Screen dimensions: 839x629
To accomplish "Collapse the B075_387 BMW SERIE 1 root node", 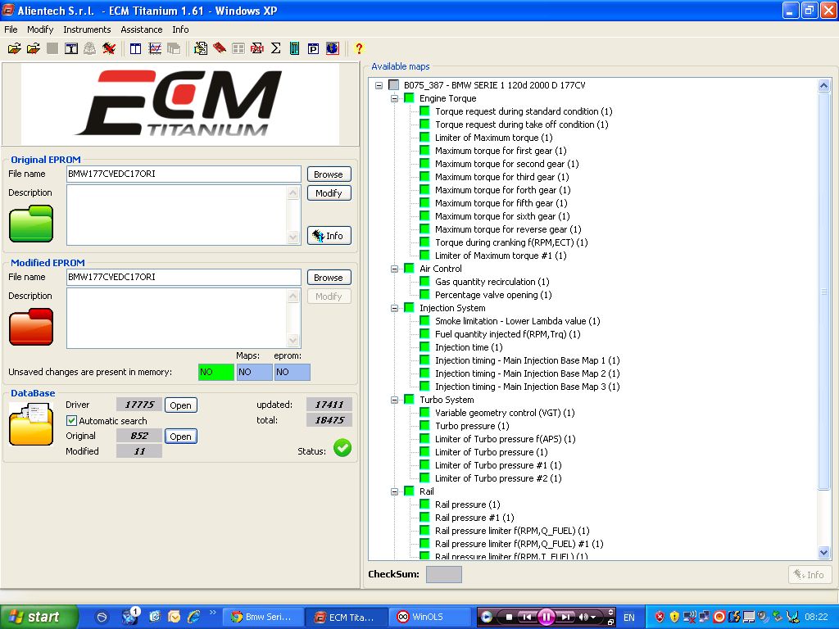I will (379, 85).
